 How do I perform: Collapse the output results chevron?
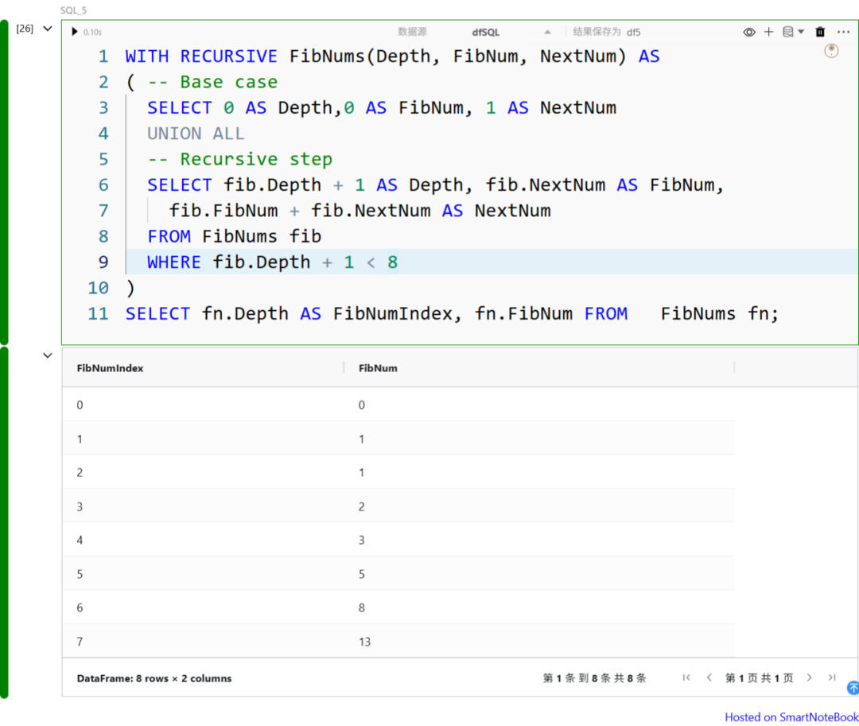(x=47, y=355)
